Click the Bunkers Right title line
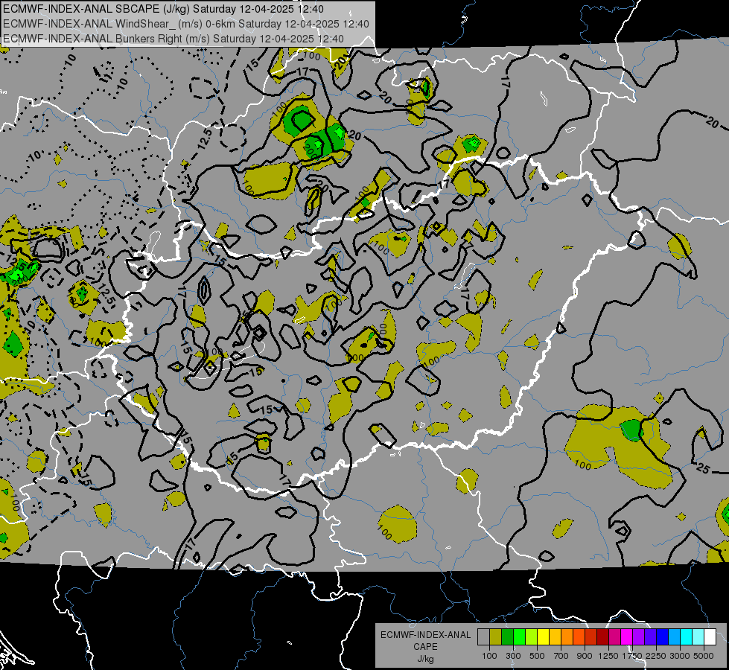This screenshot has height=670, width=729. 174,39
